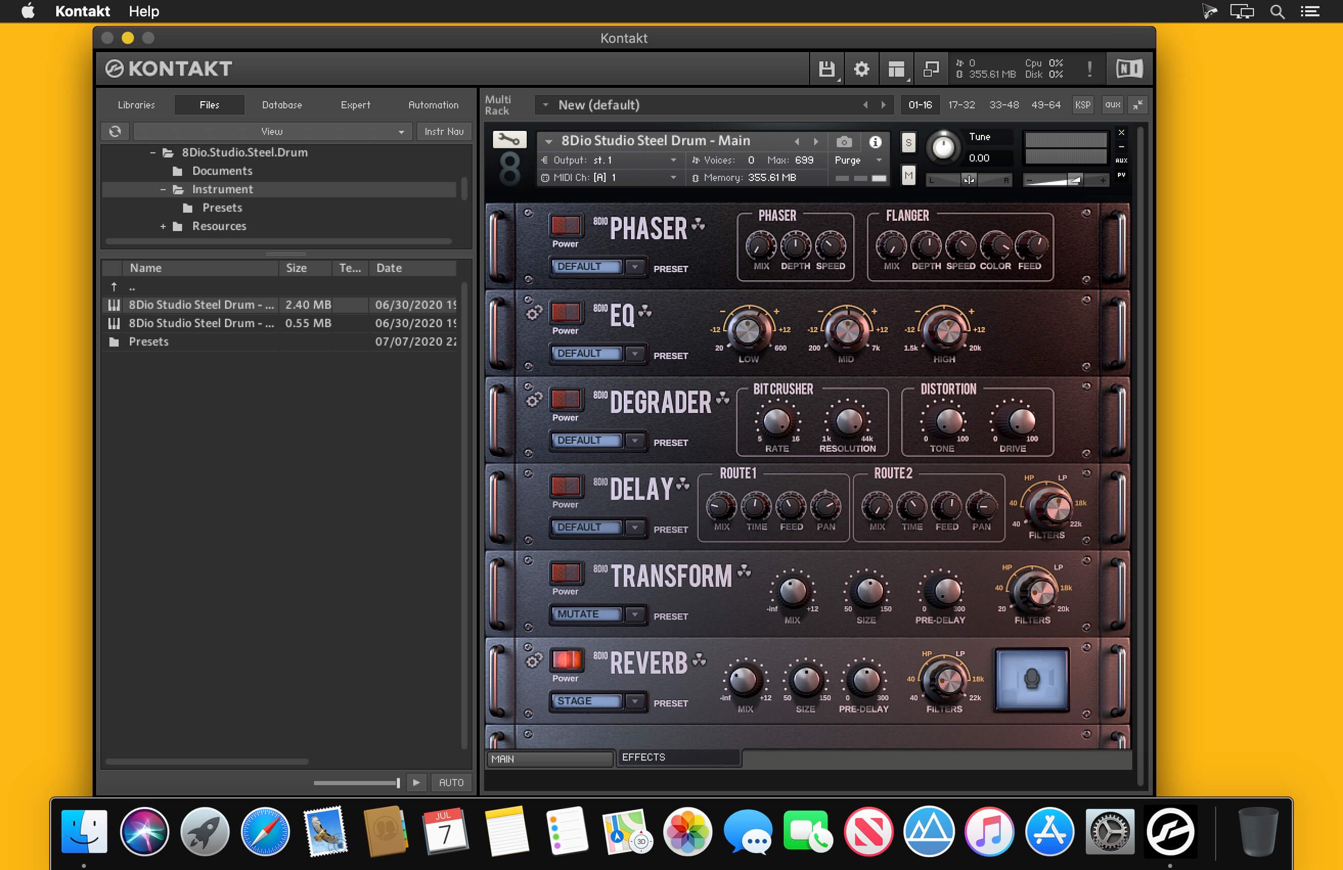Show rack page 17-32
Screen dimensions: 1343x870
[x=961, y=105]
